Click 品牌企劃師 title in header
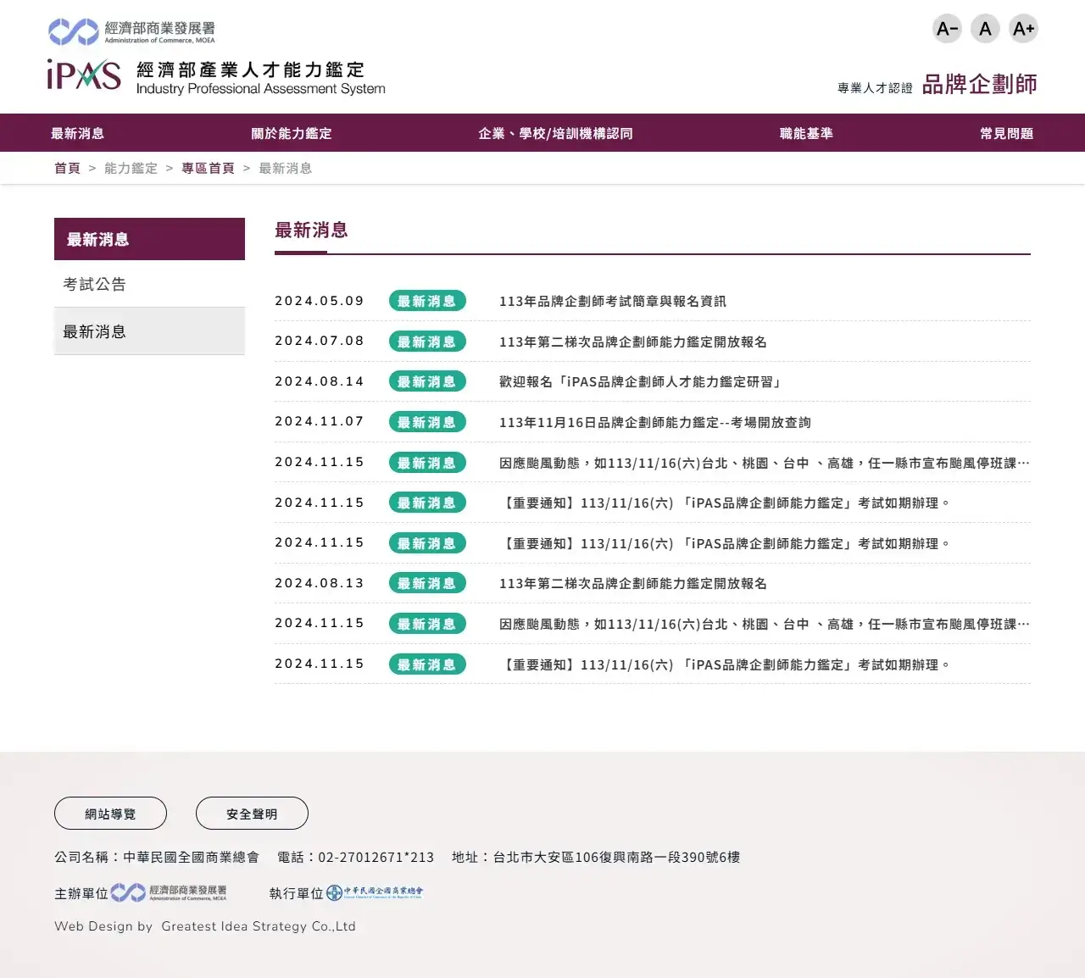The height and width of the screenshot is (978, 1085). tap(979, 84)
